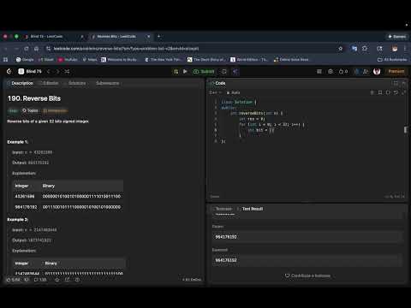Viewport: 411px width, 308px height.
Task: Click the Premium button
Action: coord(396,71)
